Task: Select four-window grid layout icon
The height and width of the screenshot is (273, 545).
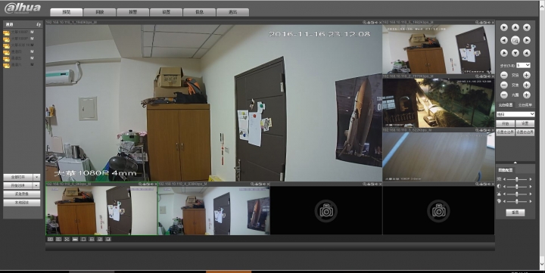Action: click(92, 239)
